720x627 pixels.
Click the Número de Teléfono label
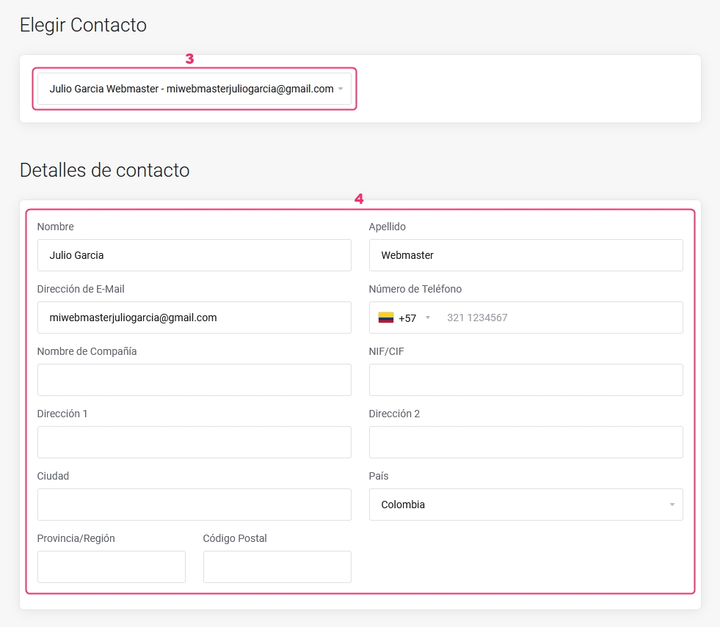(415, 289)
